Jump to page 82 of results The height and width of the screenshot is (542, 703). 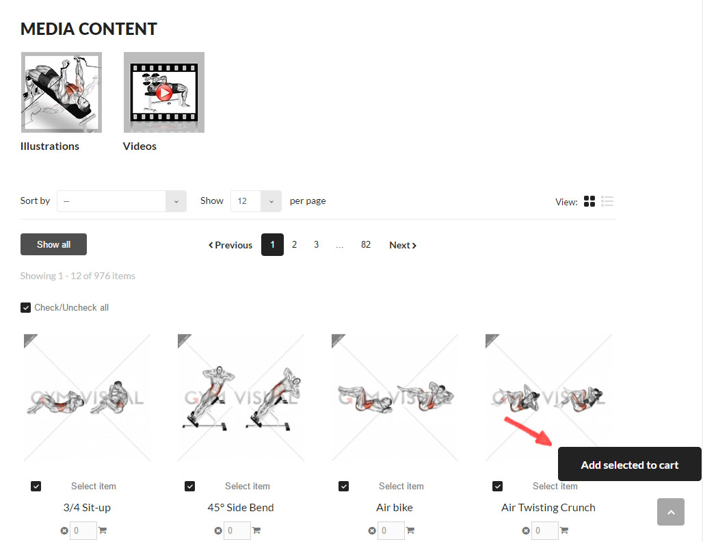366,244
